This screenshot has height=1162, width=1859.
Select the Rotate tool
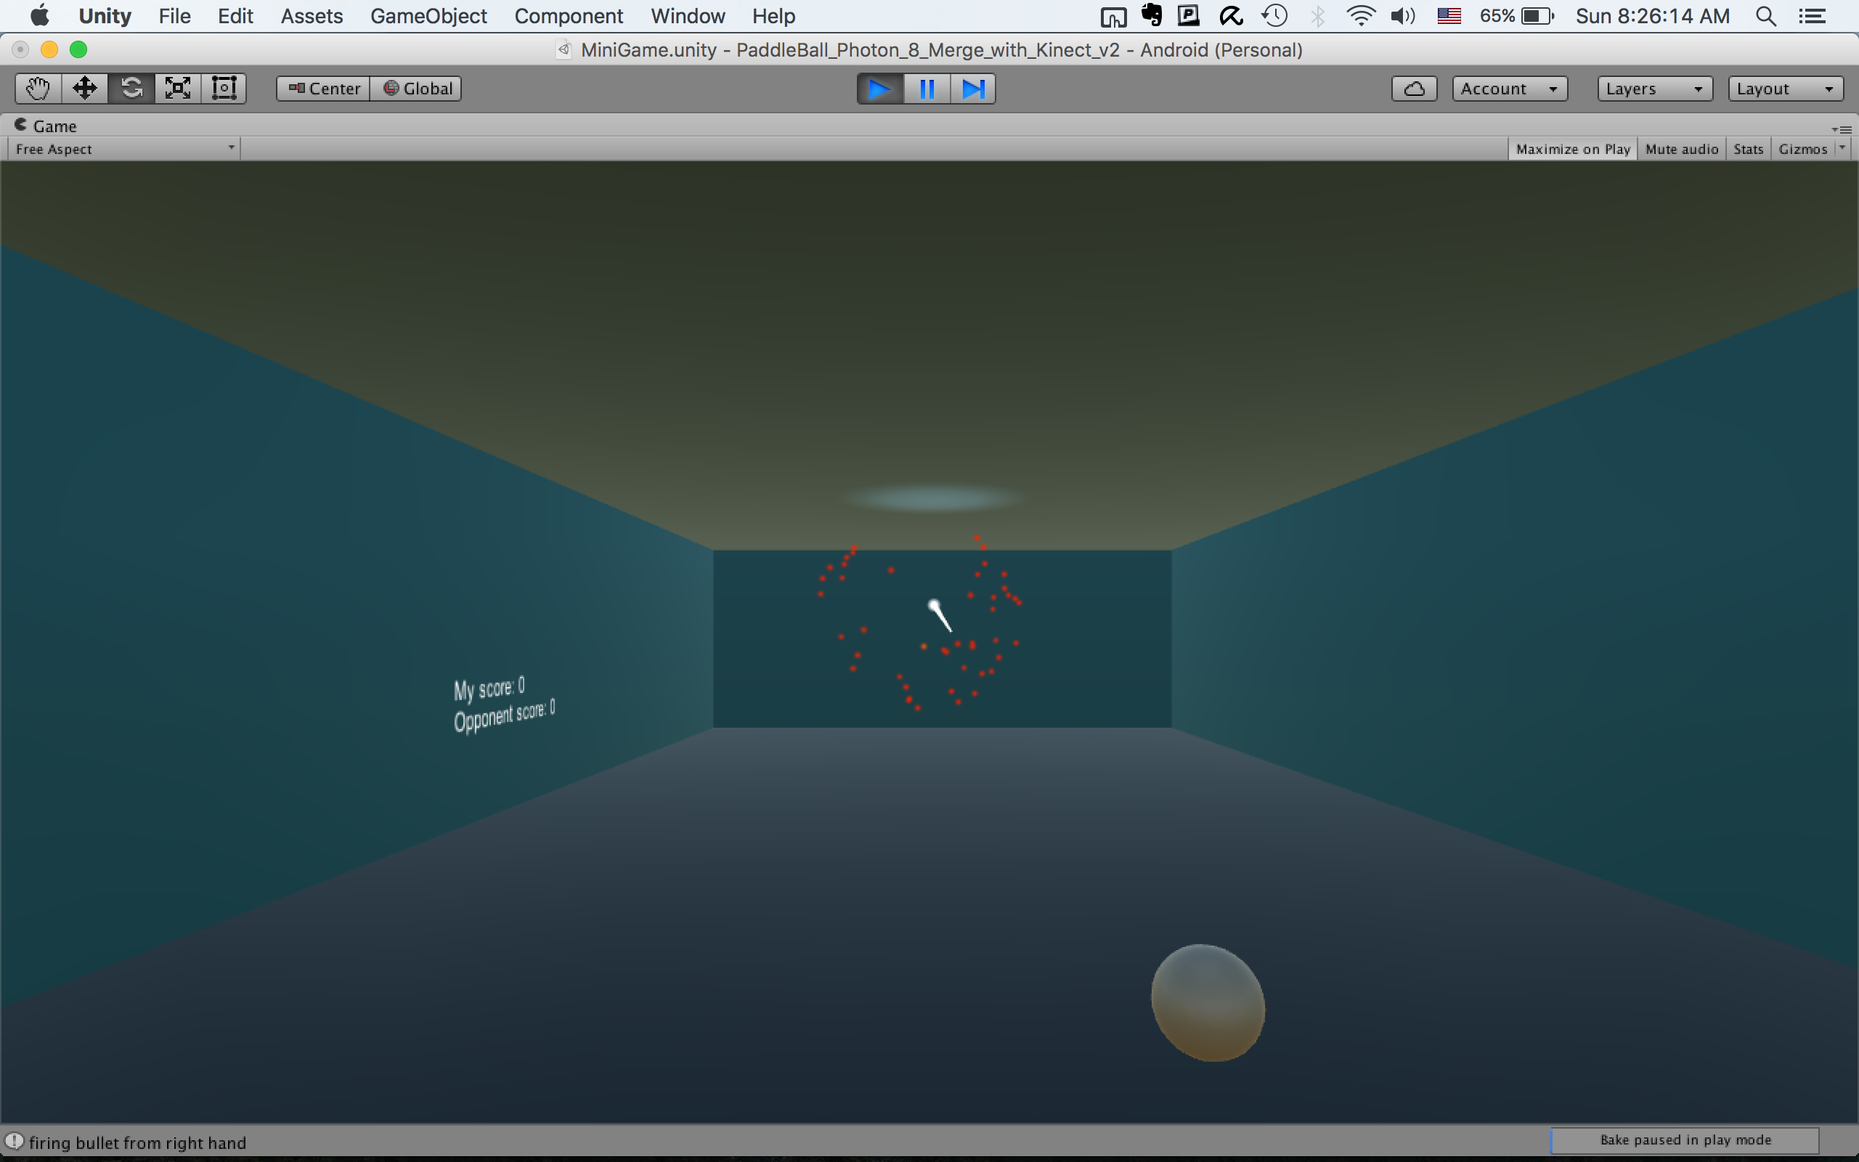click(131, 89)
